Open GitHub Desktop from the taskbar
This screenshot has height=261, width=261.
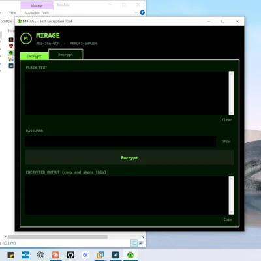click(x=70, y=254)
